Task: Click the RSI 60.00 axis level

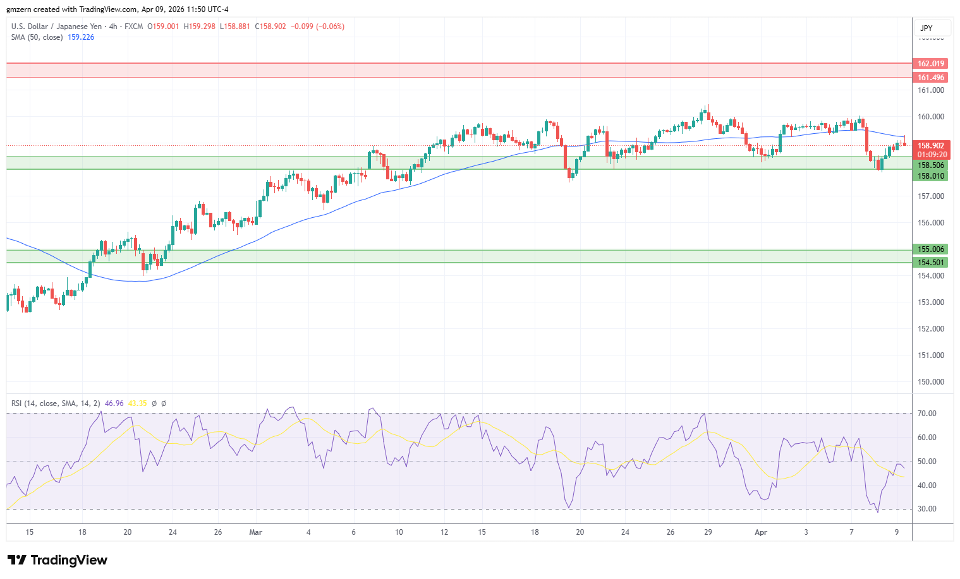Action: click(x=927, y=438)
